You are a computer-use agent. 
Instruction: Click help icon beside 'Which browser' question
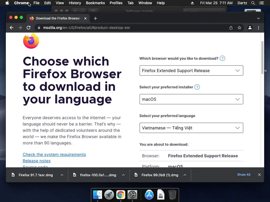coord(222,58)
